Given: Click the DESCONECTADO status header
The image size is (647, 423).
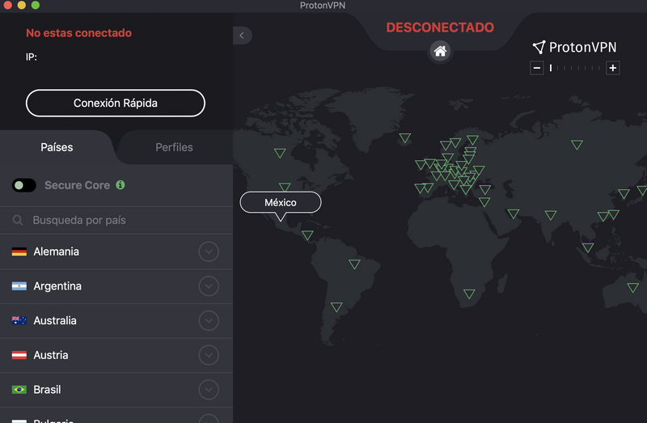Looking at the screenshot, I should 440,27.
